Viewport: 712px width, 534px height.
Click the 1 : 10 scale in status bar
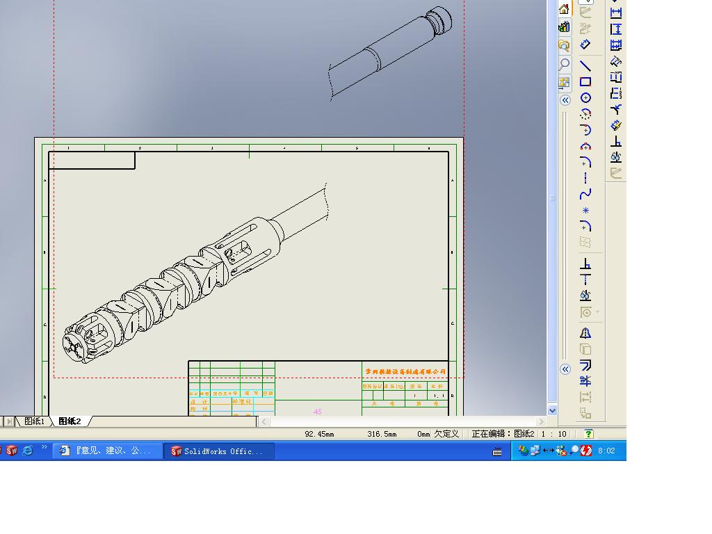click(553, 434)
